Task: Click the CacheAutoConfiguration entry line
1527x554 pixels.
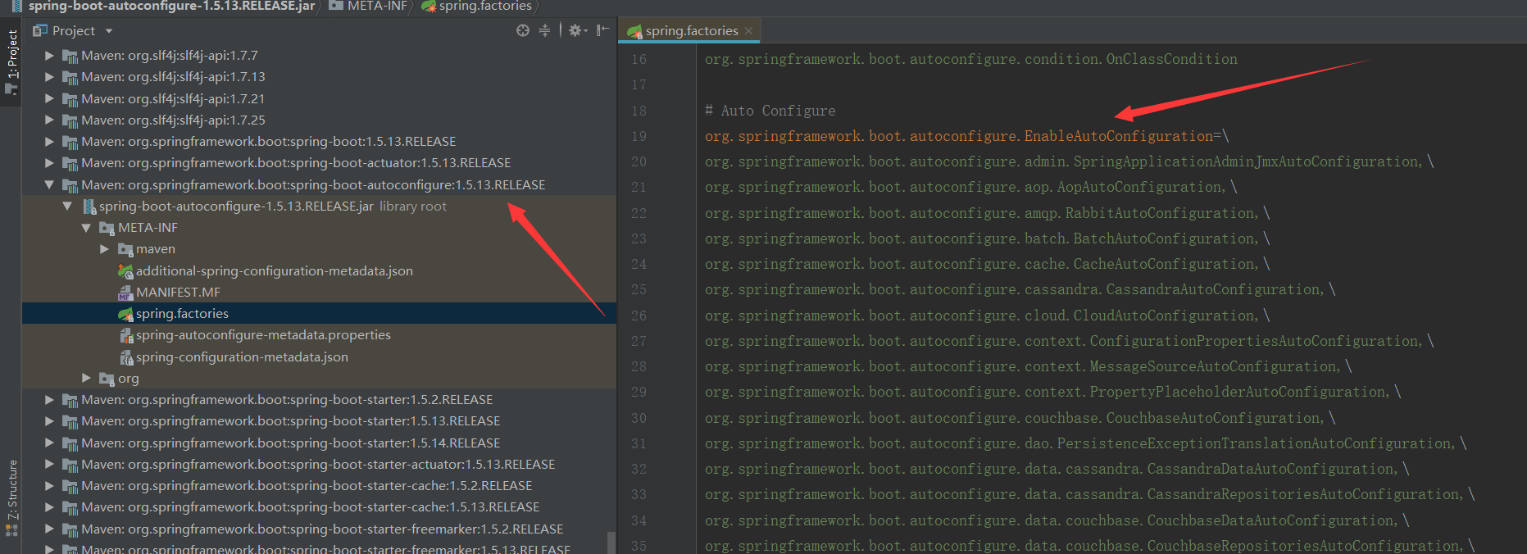Action: click(x=987, y=264)
